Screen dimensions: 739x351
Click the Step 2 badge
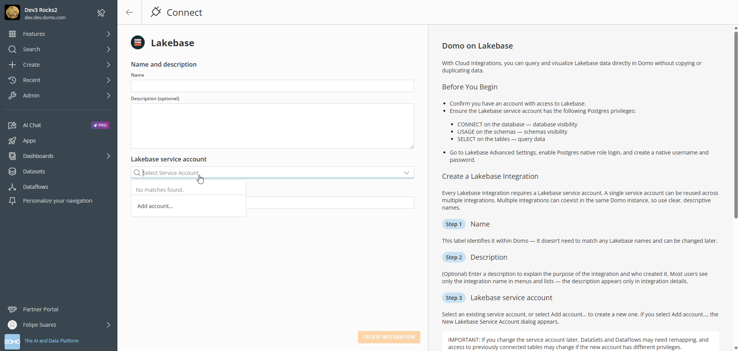click(454, 257)
